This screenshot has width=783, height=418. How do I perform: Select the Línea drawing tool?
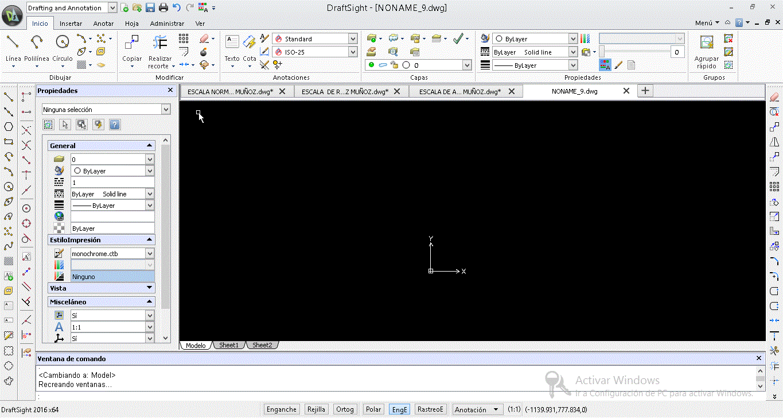pyautogui.click(x=13, y=42)
